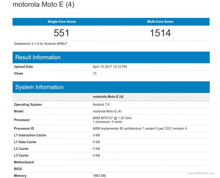Click the Views count value 13
This screenshot has height=178, width=220.
click(95, 73)
